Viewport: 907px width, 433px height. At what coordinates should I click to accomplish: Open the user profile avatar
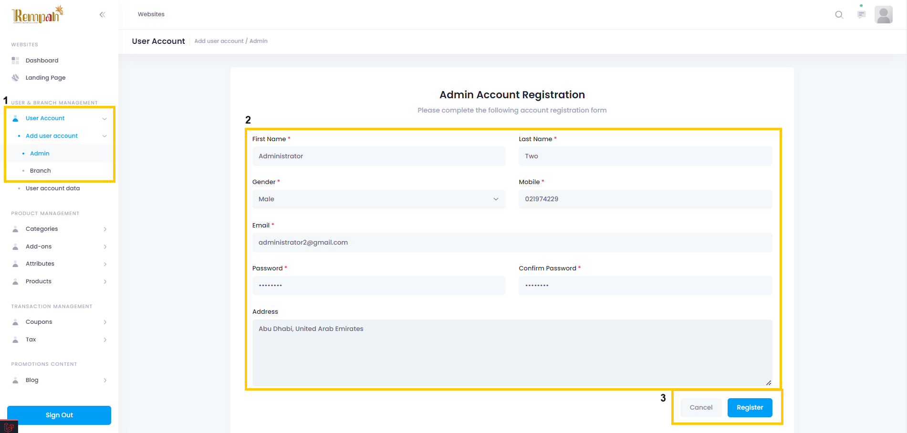(883, 15)
